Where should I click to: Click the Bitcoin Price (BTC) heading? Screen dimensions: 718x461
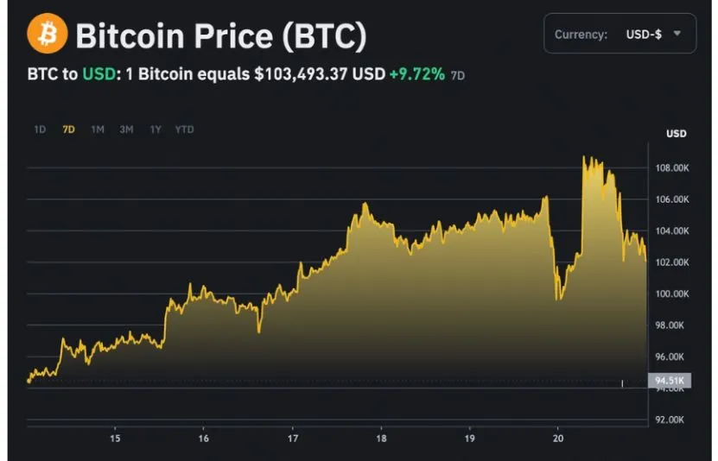click(x=221, y=35)
